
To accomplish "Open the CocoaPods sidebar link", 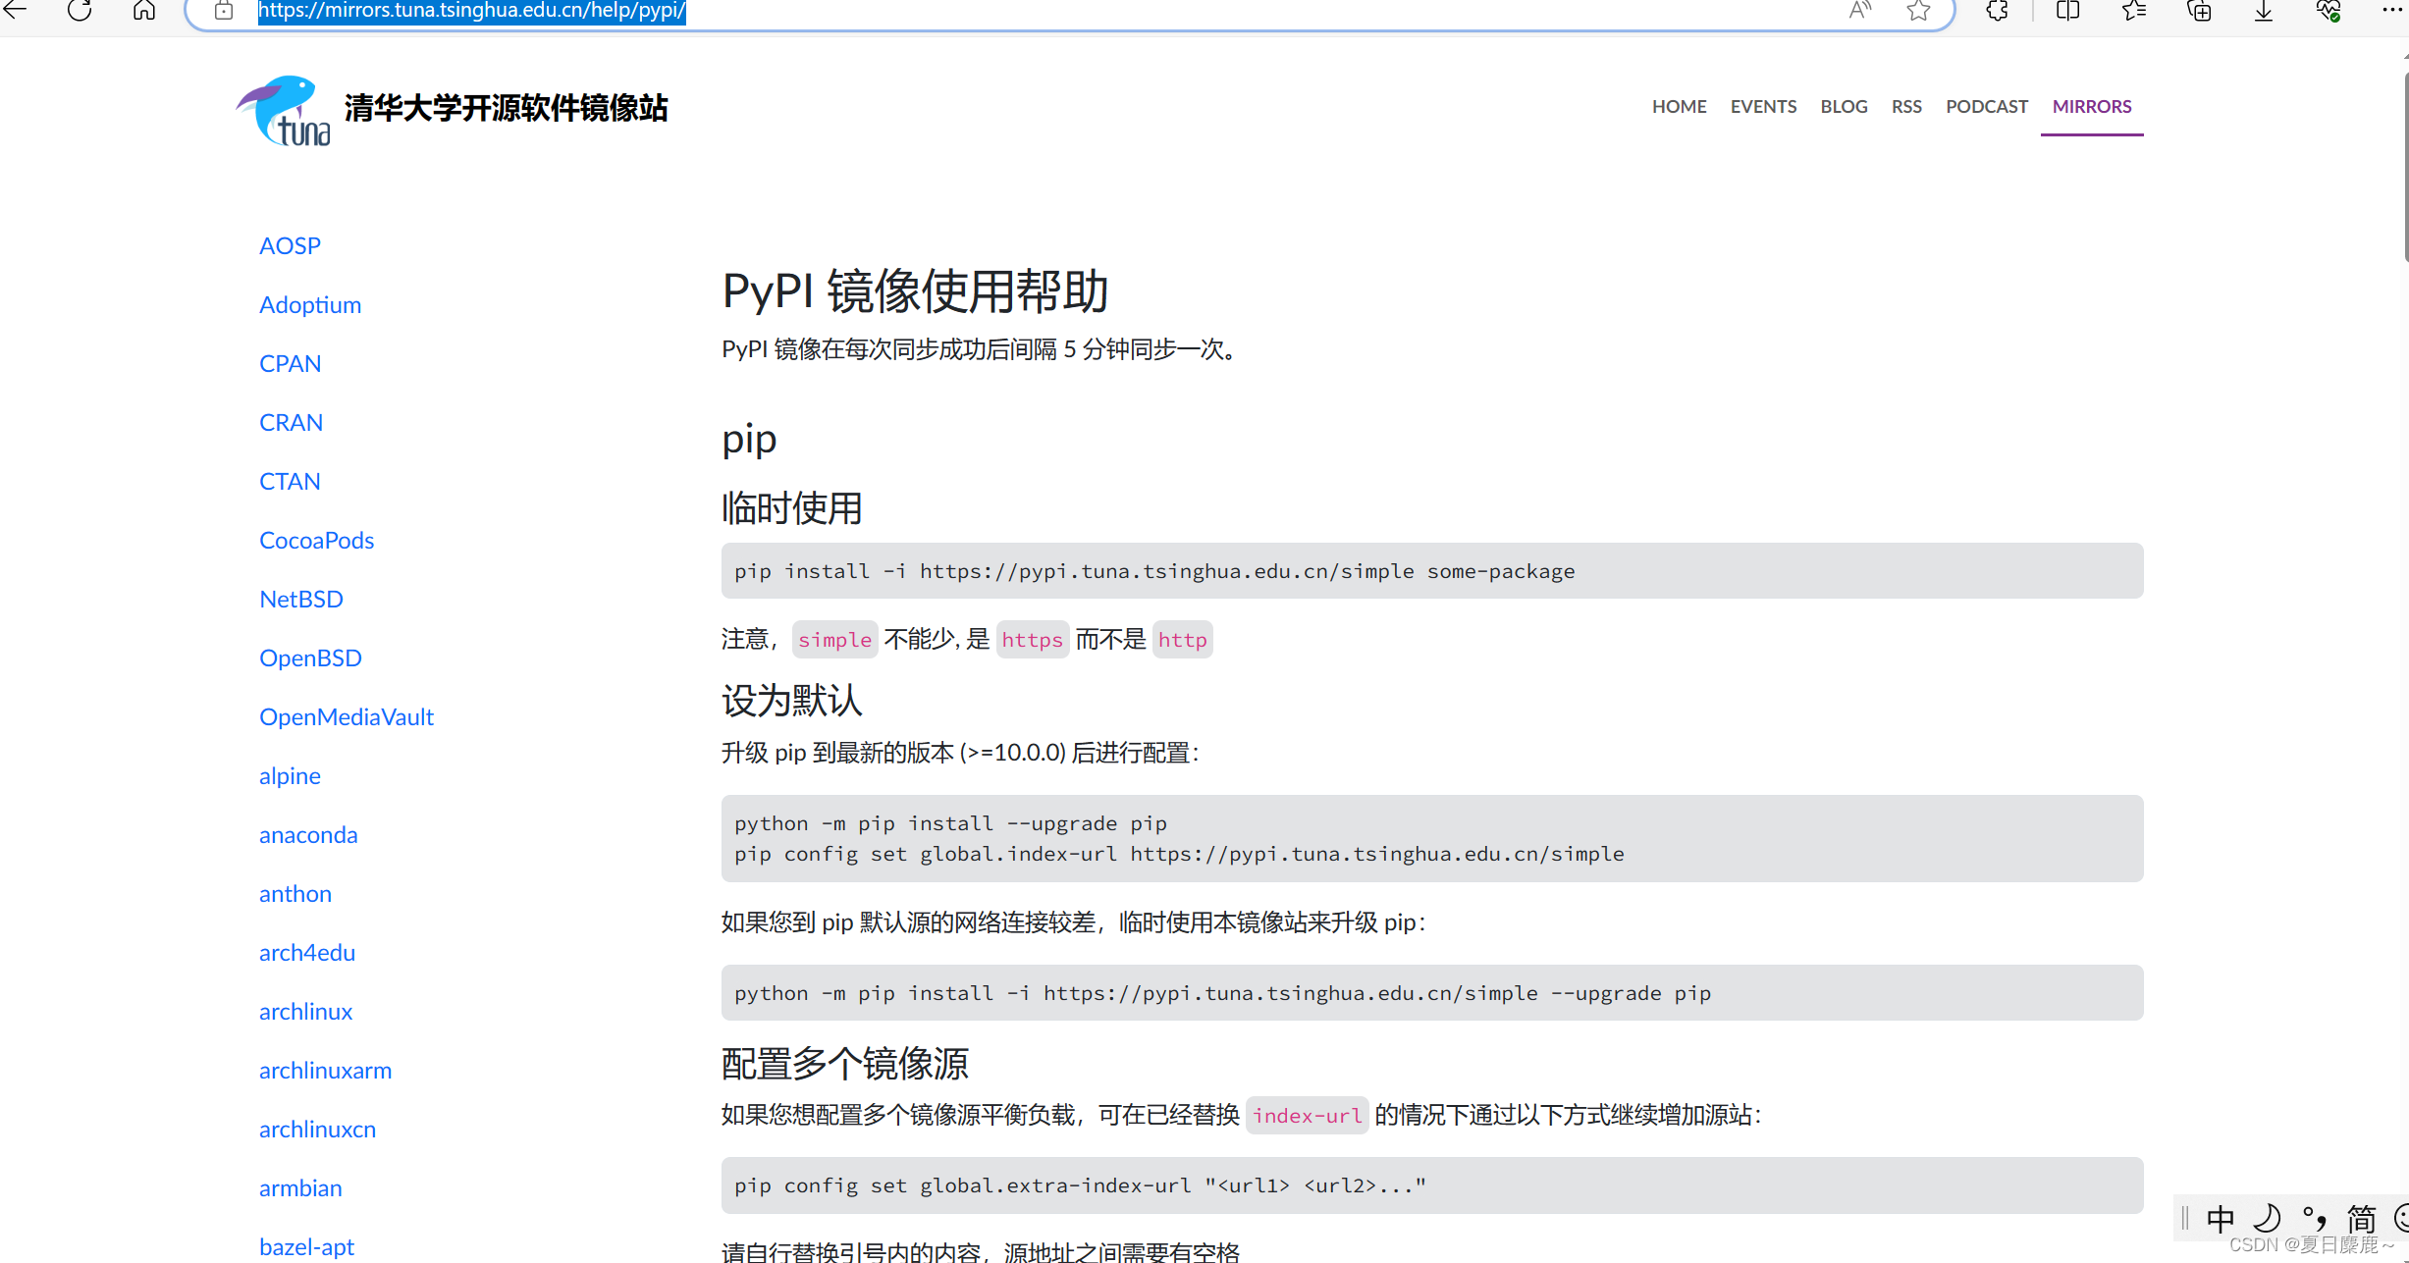I will click(x=316, y=540).
